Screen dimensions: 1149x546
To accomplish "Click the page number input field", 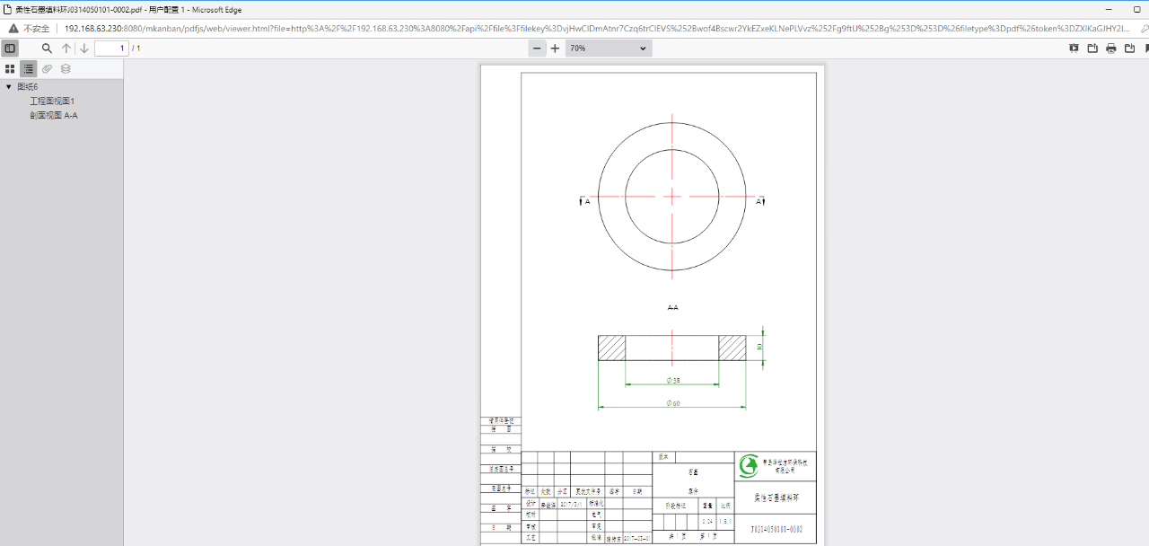I will 111,48.
